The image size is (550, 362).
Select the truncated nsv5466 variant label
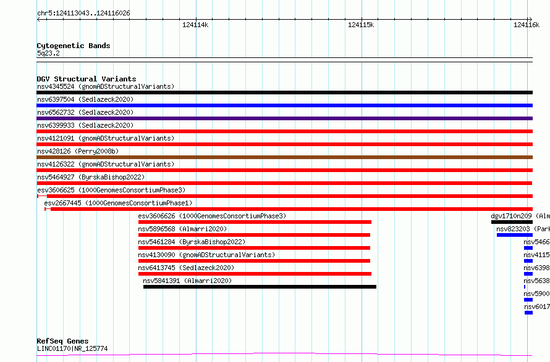pos(536,242)
